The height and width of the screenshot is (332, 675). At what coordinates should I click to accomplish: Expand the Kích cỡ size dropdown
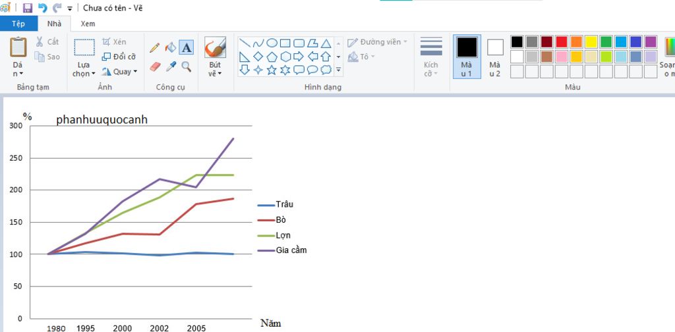coord(431,69)
